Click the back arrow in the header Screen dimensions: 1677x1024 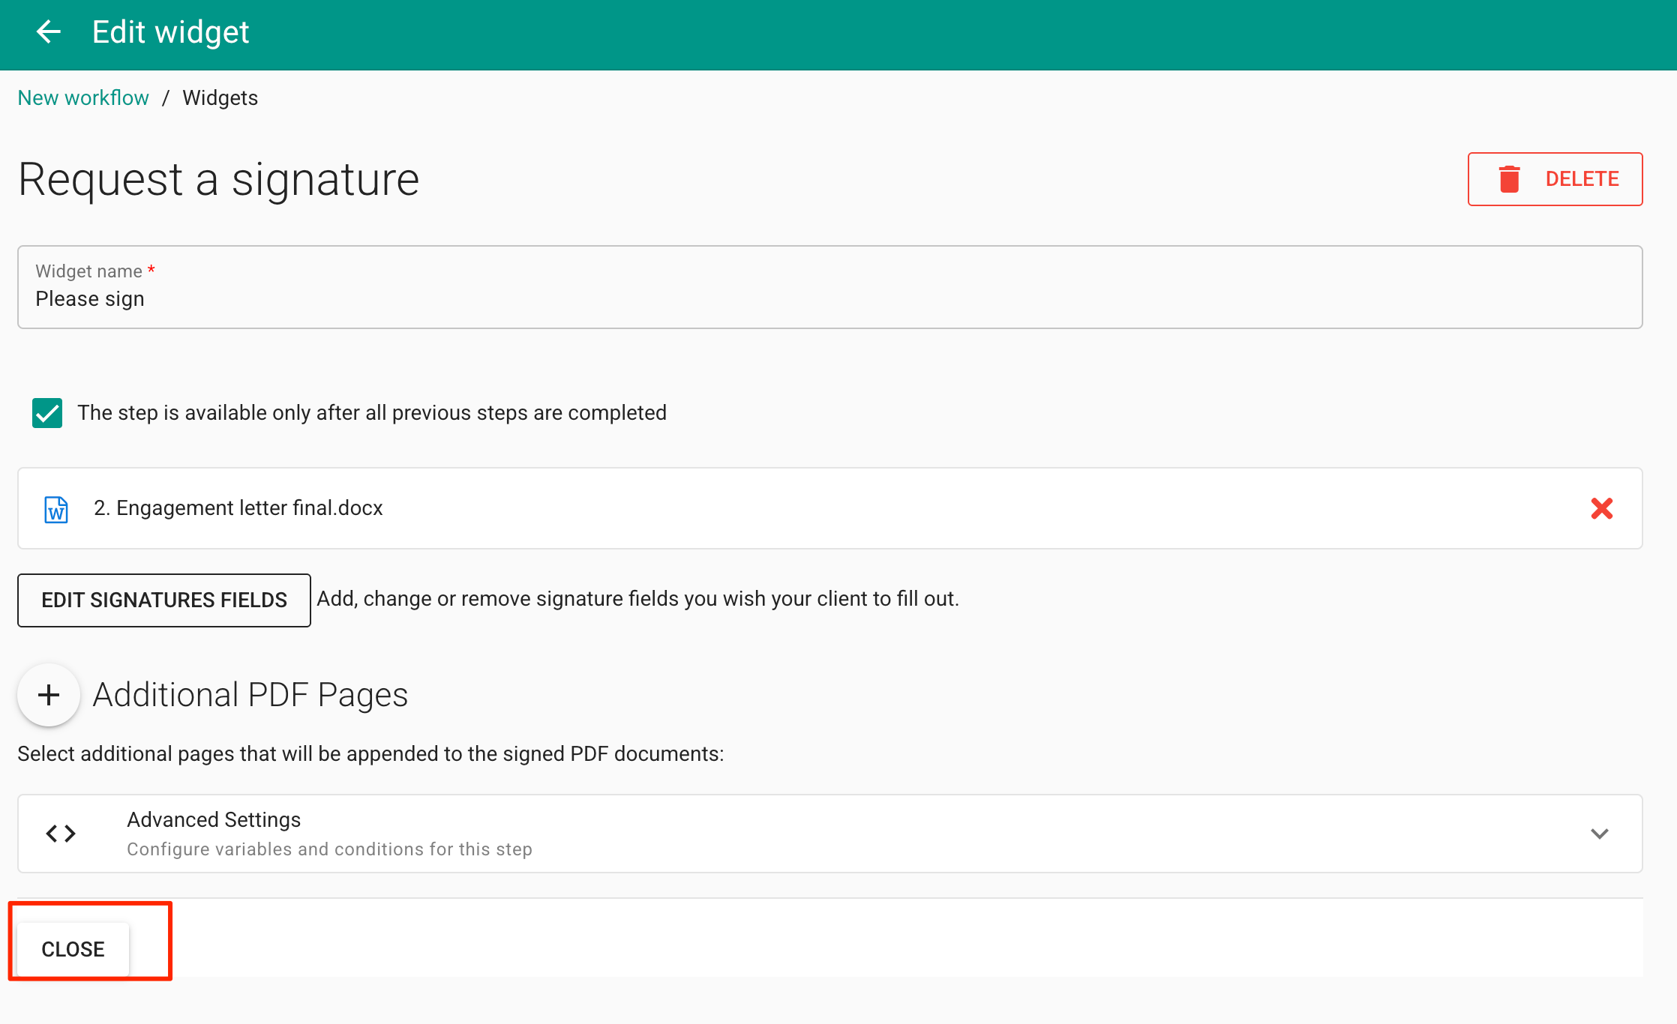pos(49,32)
